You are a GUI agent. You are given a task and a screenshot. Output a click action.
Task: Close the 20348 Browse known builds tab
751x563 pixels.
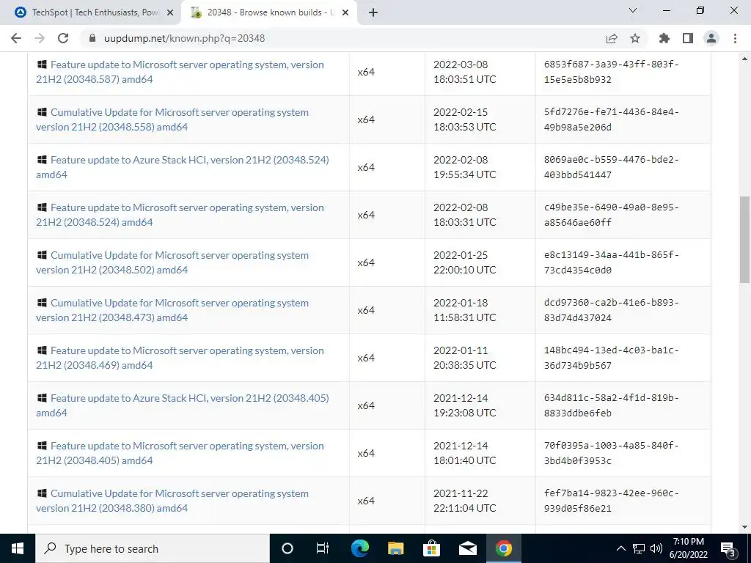[345, 12]
